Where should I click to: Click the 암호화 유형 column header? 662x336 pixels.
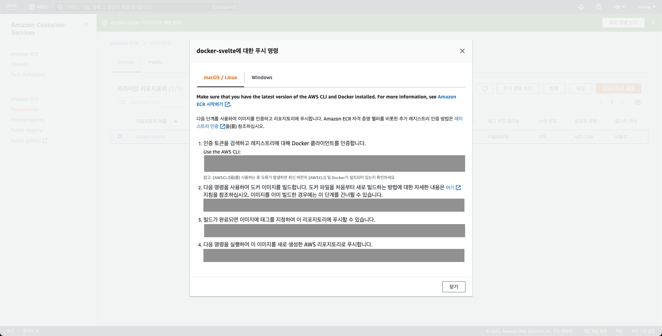coord(585,121)
